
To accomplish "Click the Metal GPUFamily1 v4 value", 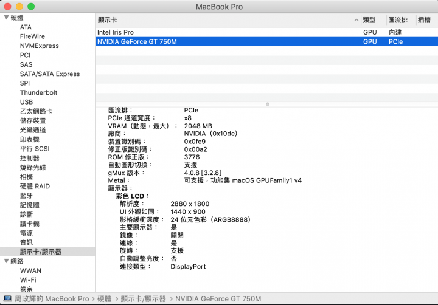I will 243,180.
